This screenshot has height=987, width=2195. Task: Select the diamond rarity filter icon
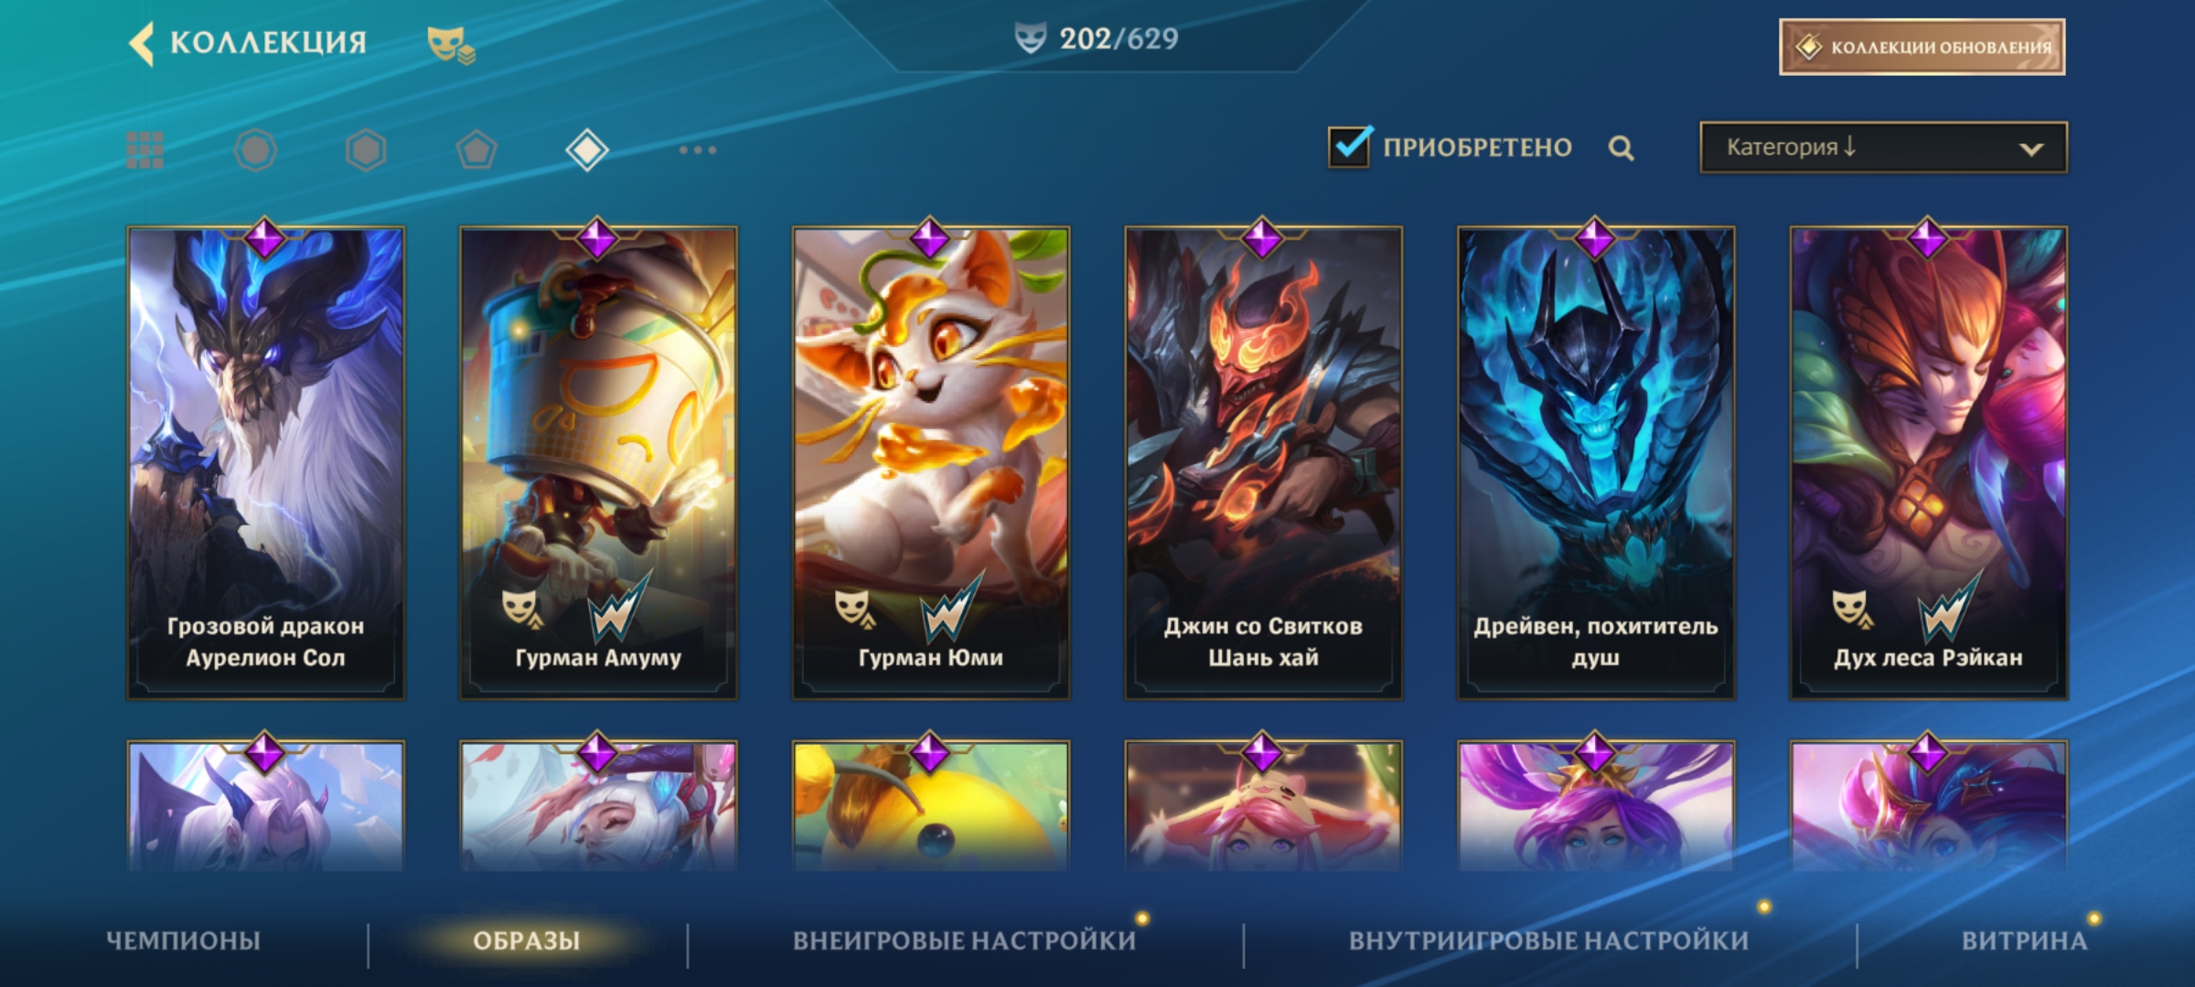587,150
